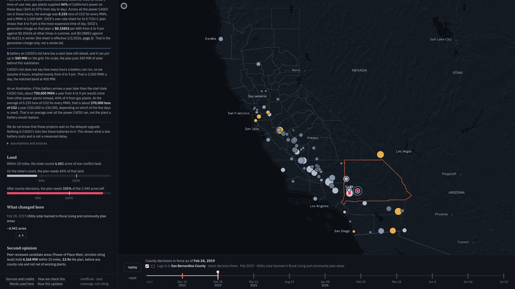This screenshot has height=289, width=515.
Task: Jump to the Dec 10 2013 timeline marker
Action: (x=182, y=276)
